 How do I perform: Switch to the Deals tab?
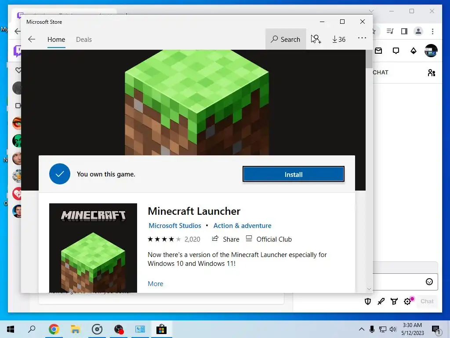[84, 39]
